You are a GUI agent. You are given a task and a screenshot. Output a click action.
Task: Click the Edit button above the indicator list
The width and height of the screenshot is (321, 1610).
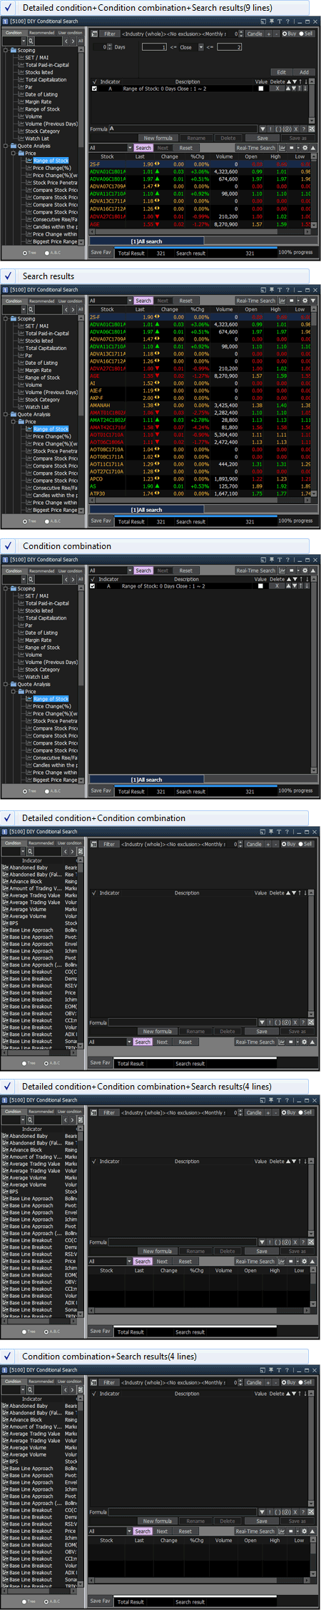click(x=281, y=72)
